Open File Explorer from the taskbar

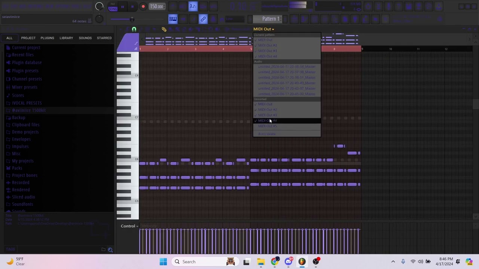260,262
